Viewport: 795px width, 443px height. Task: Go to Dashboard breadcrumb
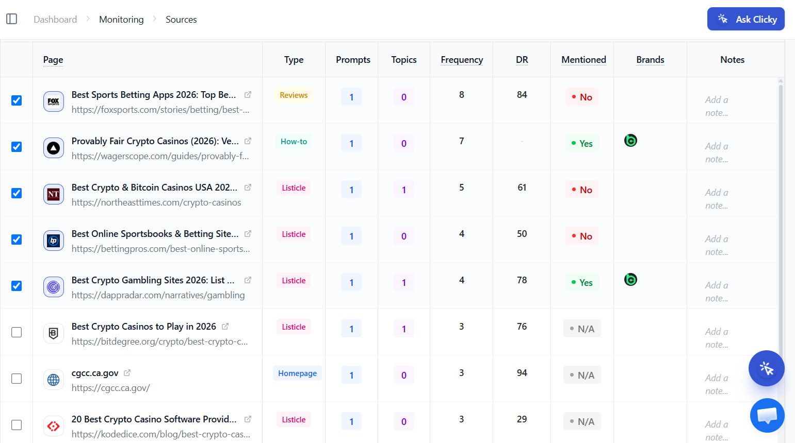point(55,20)
